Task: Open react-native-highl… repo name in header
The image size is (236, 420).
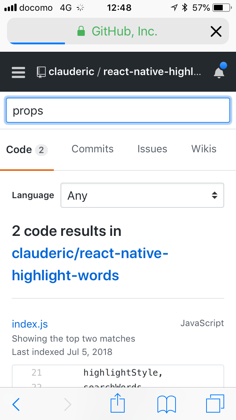Action: (x=152, y=72)
